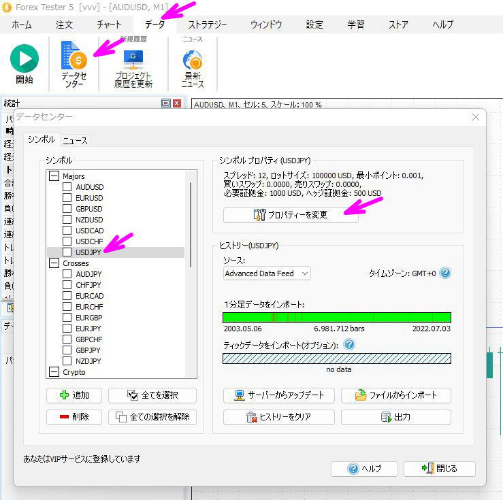Tick the USDJPY checkbox
This screenshot has height=500, width=503.
[67, 252]
